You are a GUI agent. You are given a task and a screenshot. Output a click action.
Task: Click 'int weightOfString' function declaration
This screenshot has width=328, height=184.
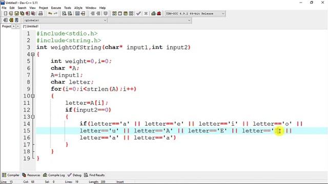114,48
